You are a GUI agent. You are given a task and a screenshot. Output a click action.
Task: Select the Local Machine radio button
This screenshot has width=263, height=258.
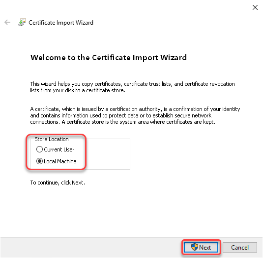tap(39, 161)
